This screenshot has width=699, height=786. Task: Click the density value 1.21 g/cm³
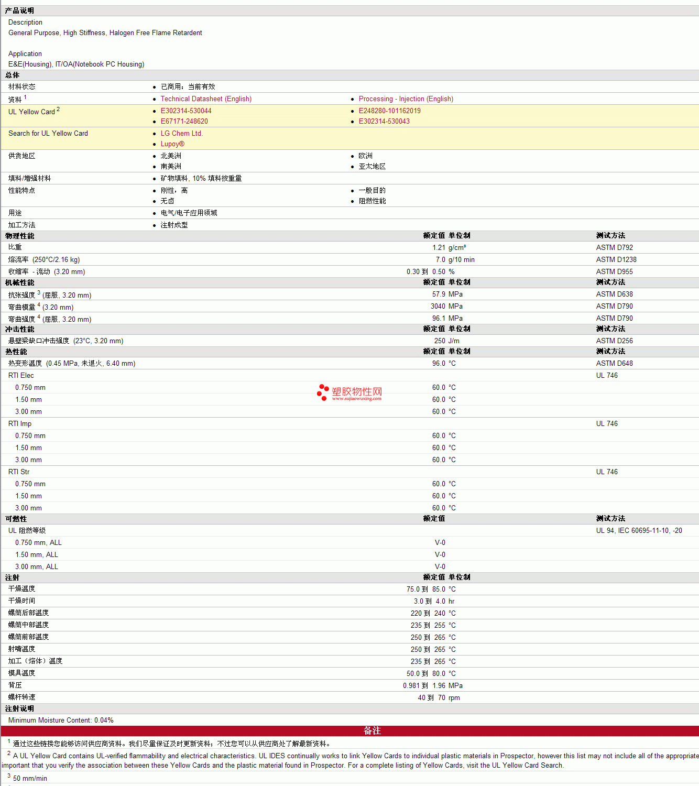449,247
